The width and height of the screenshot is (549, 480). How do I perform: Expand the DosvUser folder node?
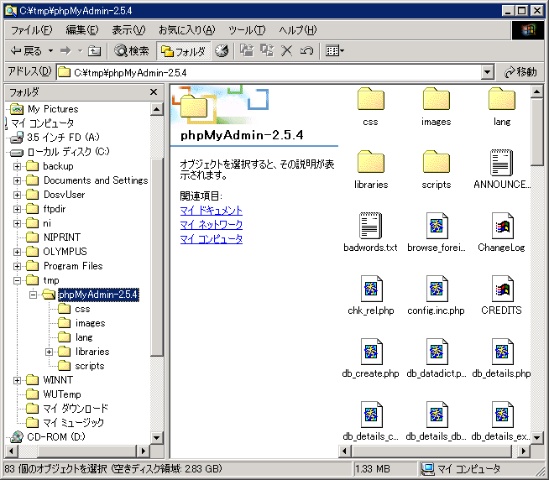pyautogui.click(x=17, y=195)
